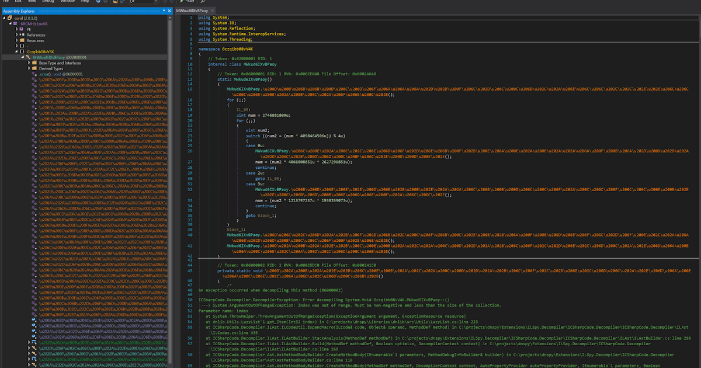Expand the References node
Viewport: 701px width, 368px height.
click(16, 34)
